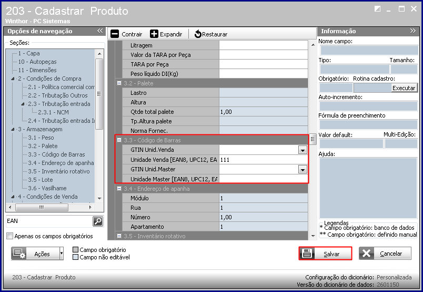Click the Contrair minus icon
This screenshot has width=423, height=292.
[x=115, y=34]
